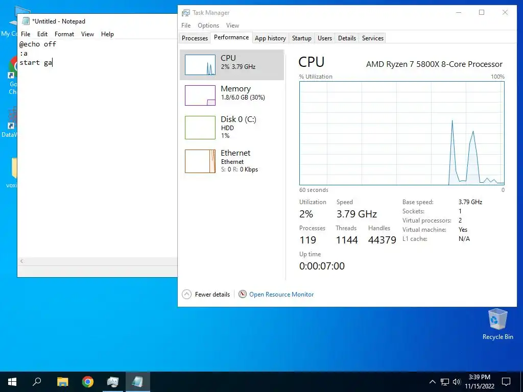Select the CPU performance graph thumbnail

pos(200,65)
